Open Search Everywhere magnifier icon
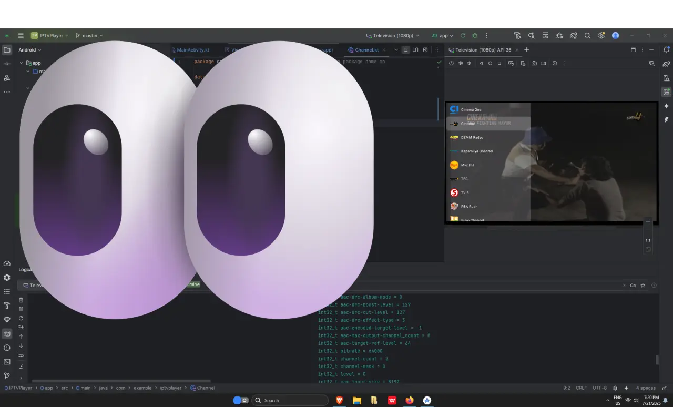673x407 pixels. click(x=587, y=36)
